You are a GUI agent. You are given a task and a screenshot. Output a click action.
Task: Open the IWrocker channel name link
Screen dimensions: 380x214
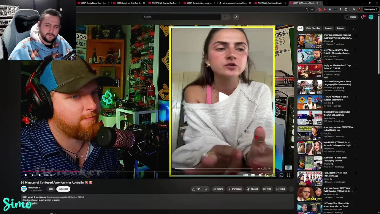pyautogui.click(x=33, y=188)
